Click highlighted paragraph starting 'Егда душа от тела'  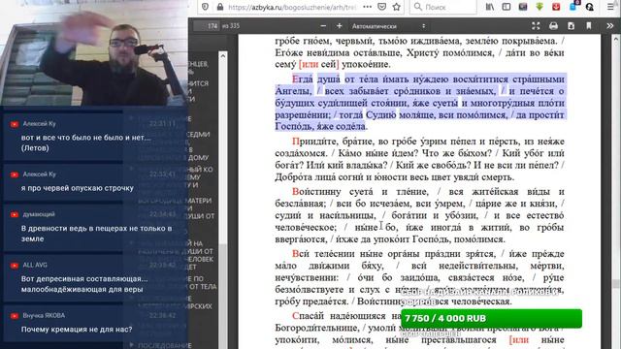click(x=419, y=103)
